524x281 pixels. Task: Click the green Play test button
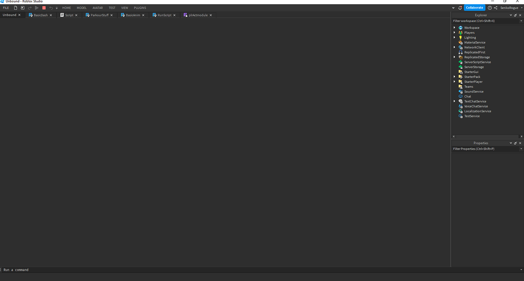point(37,8)
